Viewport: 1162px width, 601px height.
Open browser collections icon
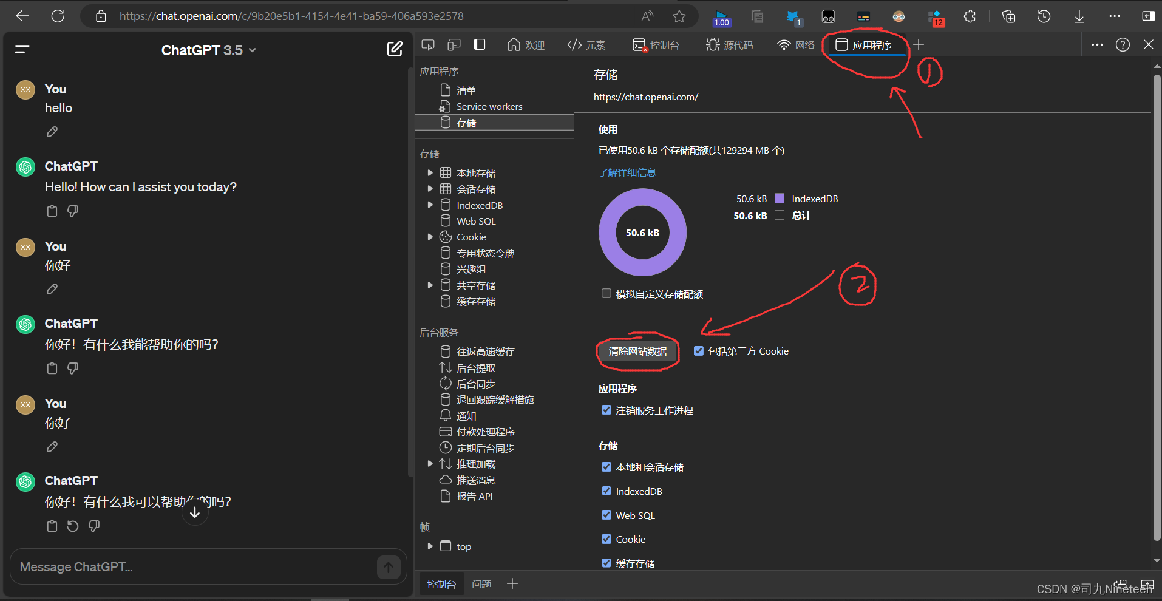pos(1008,16)
